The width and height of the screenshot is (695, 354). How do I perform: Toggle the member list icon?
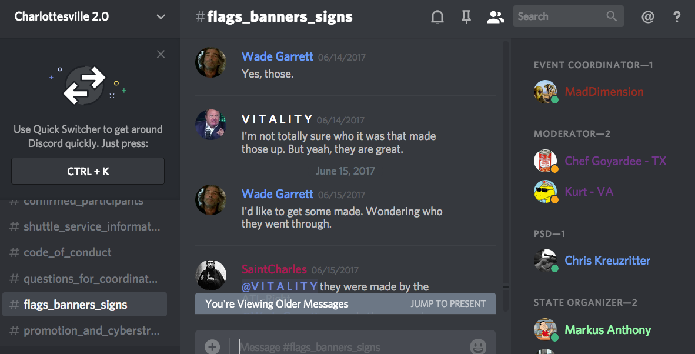495,17
